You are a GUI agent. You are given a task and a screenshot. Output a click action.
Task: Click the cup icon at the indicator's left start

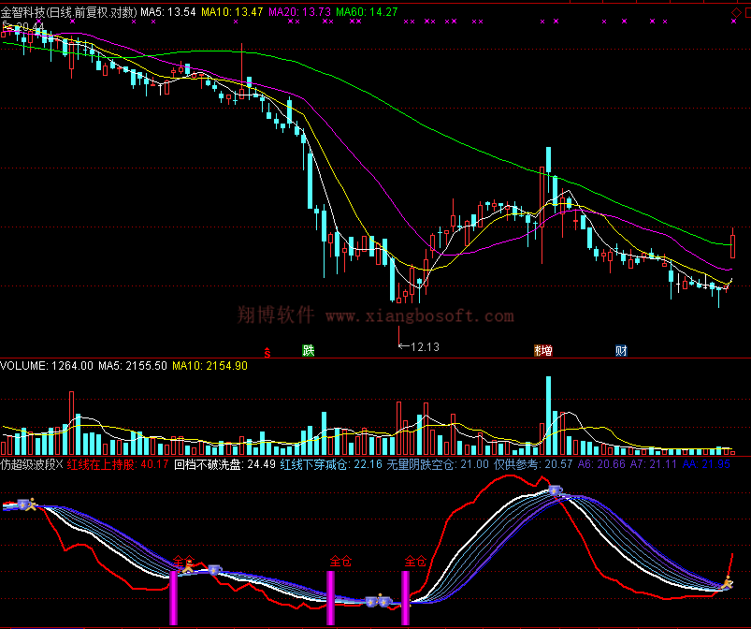tap(23, 504)
